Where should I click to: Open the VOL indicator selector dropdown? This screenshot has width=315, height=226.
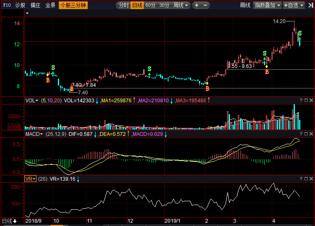click(x=31, y=101)
